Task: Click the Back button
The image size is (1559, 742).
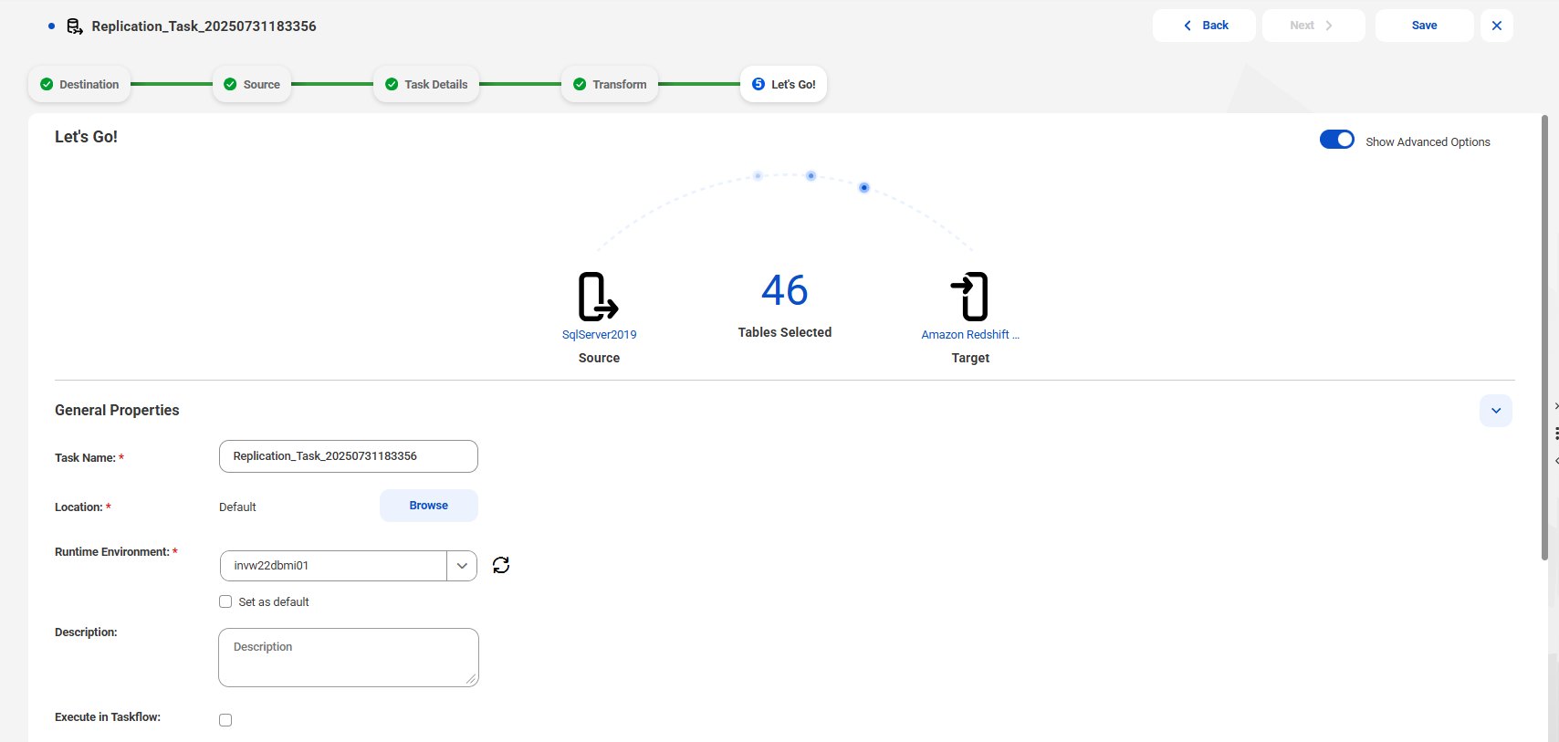Action: click(x=1204, y=26)
